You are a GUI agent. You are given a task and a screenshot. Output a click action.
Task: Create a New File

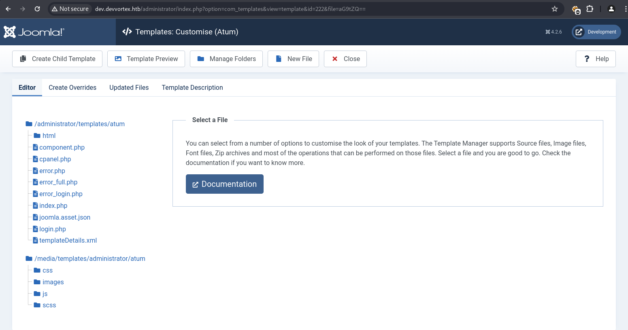pyautogui.click(x=293, y=59)
